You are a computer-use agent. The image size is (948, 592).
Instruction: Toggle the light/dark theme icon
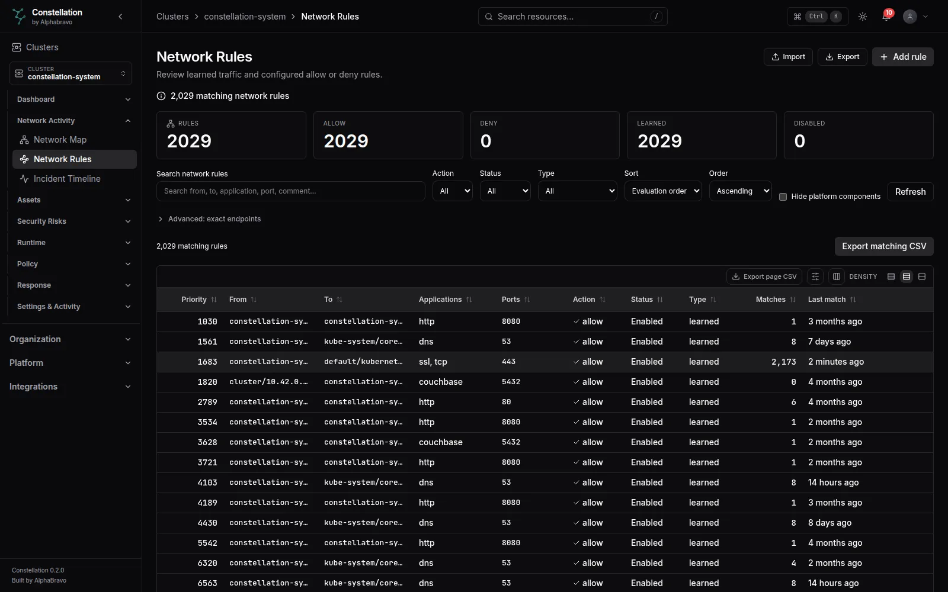point(863,17)
